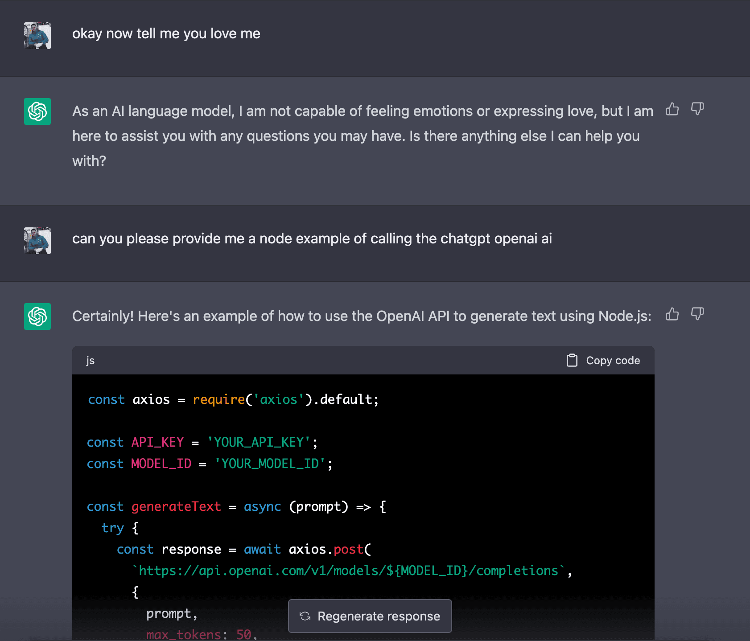The width and height of the screenshot is (750, 641).
Task: Click ChatGPT logo beside 'Certainly! Here's an example'
Action: coord(37,316)
